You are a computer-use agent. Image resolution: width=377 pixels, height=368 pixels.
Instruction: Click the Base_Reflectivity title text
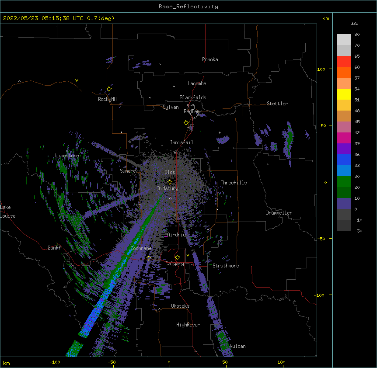point(188,7)
